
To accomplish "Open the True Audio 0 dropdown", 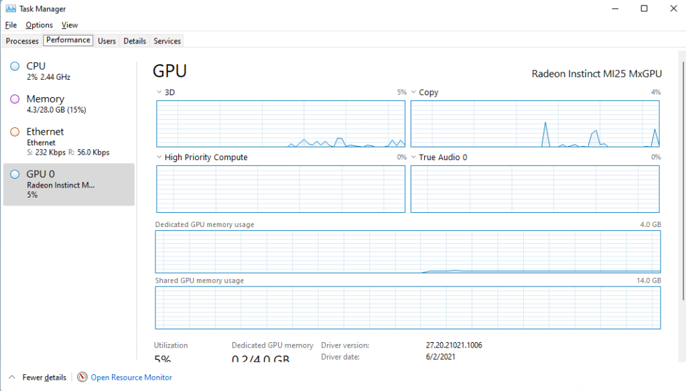I will [x=412, y=157].
